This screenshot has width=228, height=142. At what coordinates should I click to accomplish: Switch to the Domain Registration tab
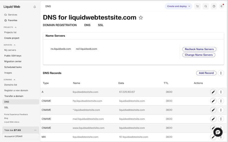coord(60,25)
